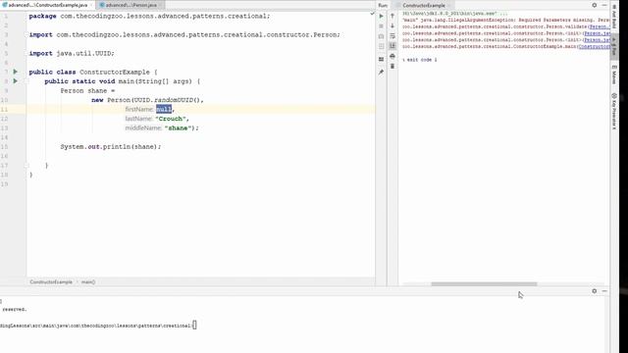Click the "shane" middleName string
628x353 pixels.
(178, 128)
